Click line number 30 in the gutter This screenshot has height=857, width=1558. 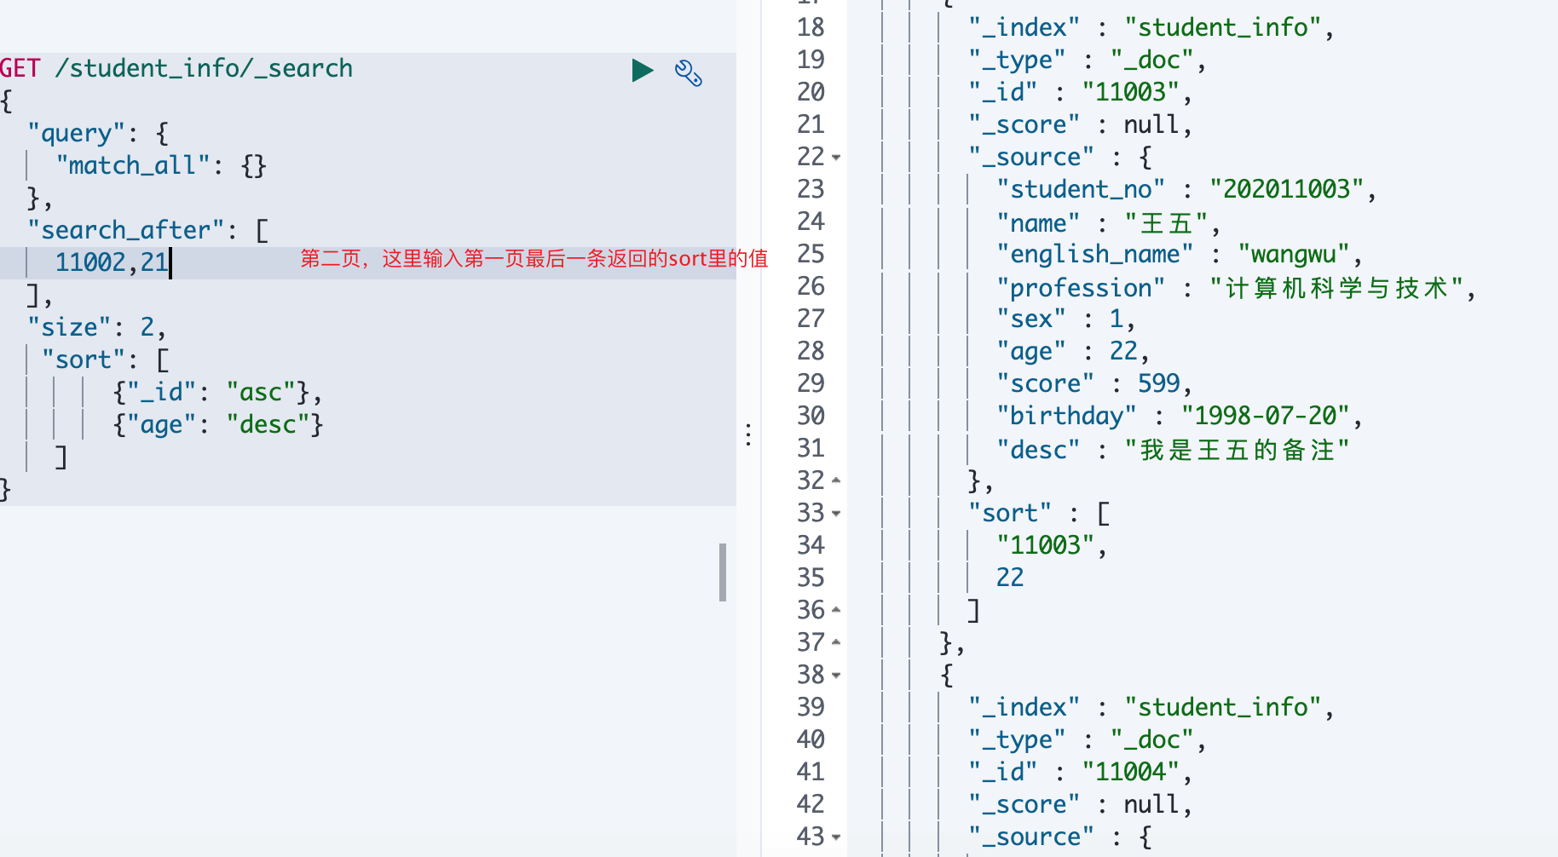click(x=811, y=416)
